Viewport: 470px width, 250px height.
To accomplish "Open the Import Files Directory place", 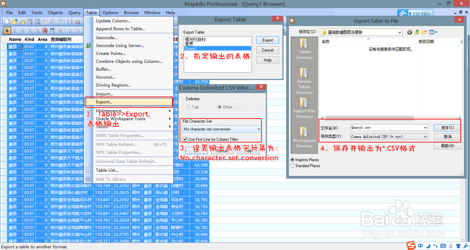I will [304, 108].
